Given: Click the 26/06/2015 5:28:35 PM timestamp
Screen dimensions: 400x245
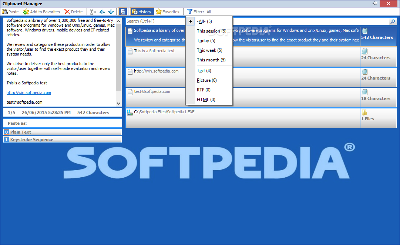Looking at the screenshot, I should click(46, 113).
